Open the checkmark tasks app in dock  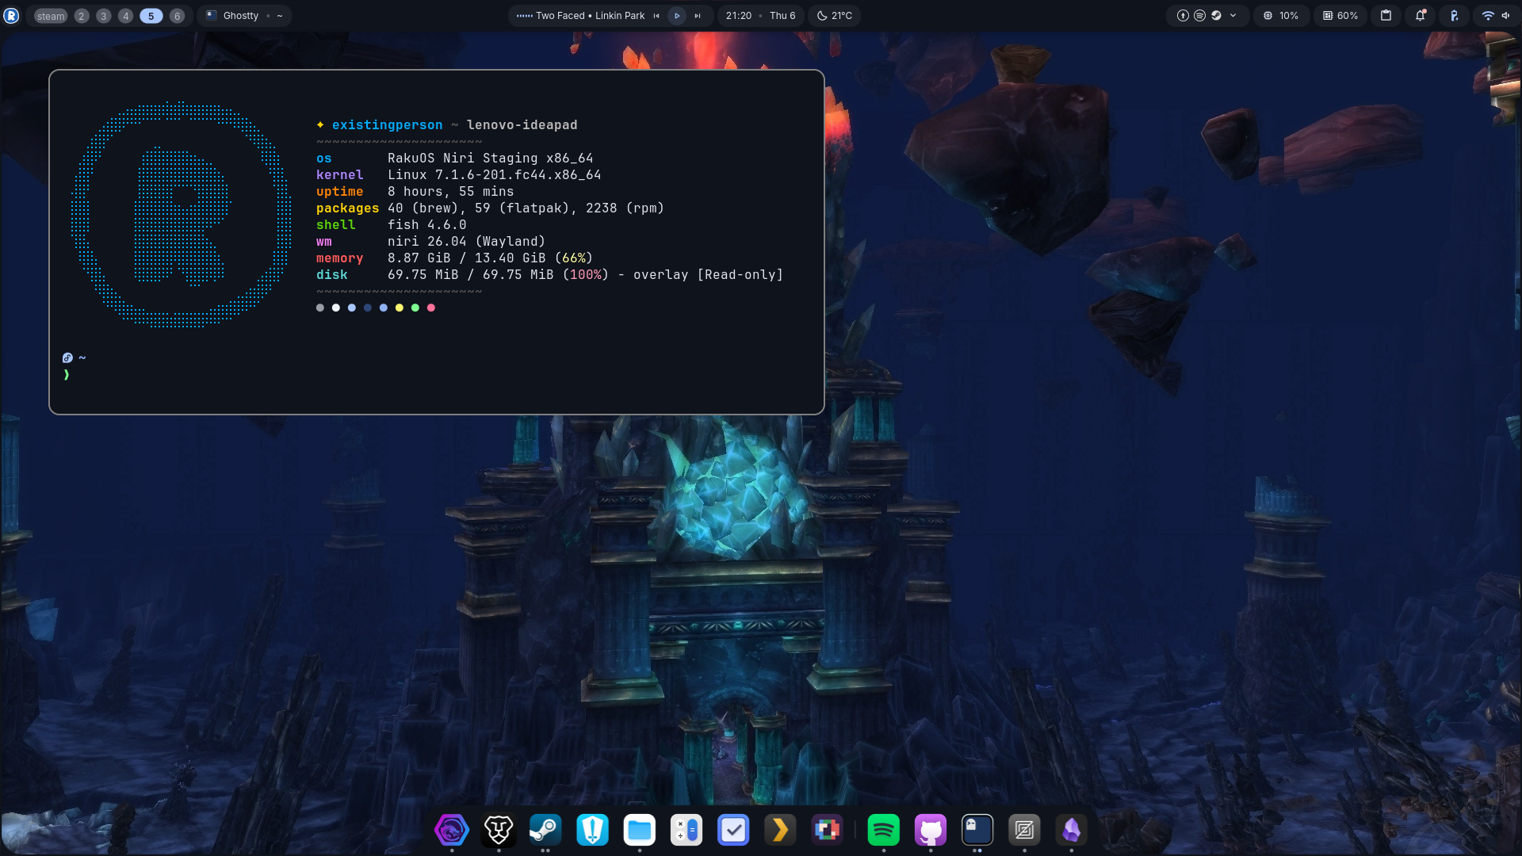(733, 830)
